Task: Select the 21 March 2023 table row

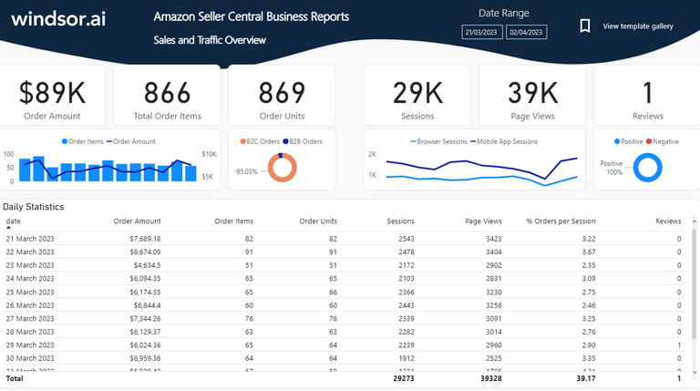Action: (x=344, y=239)
